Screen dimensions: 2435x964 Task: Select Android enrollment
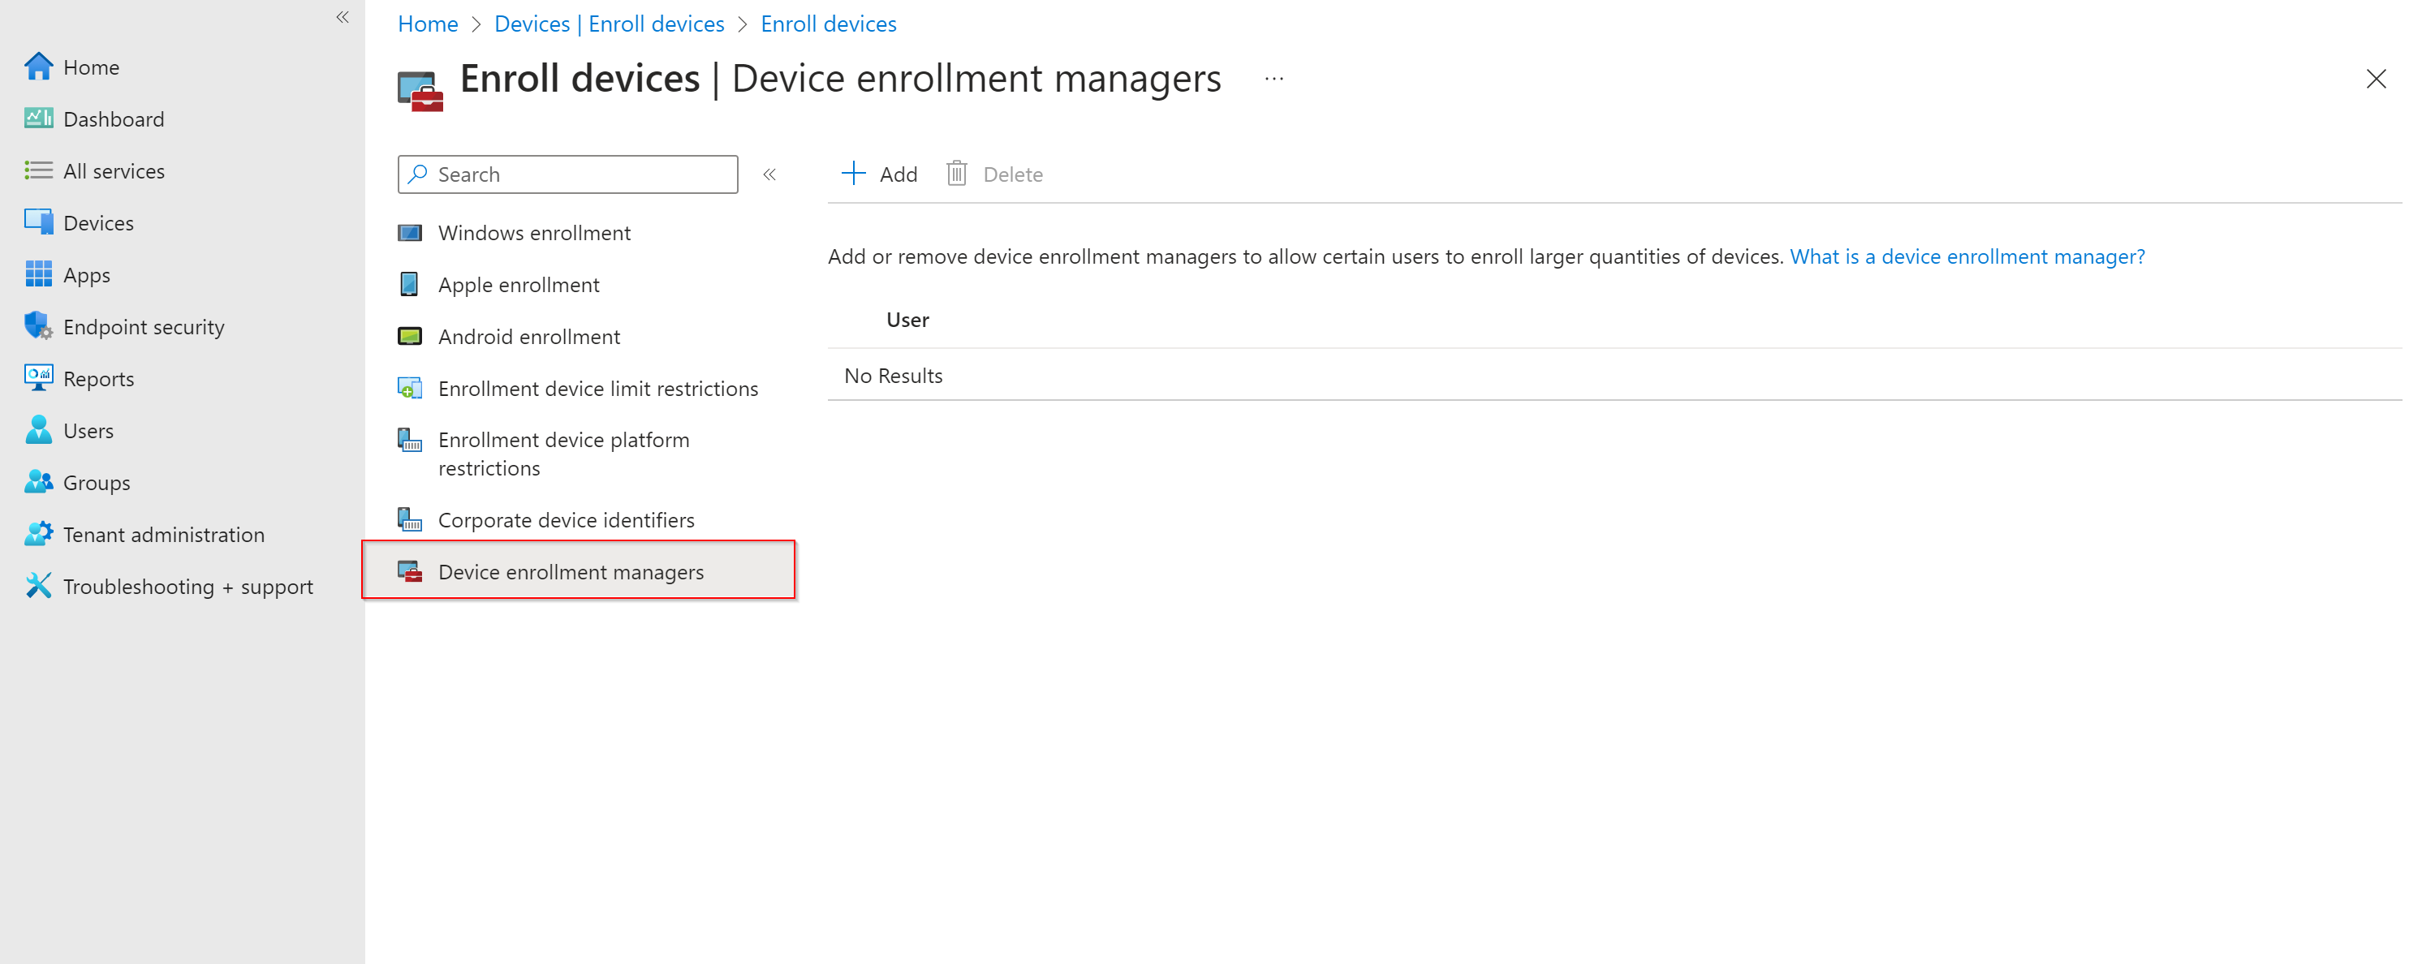click(x=528, y=335)
